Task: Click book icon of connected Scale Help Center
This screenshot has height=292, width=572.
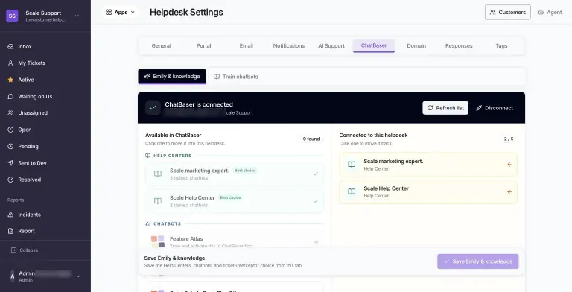Action: click(x=352, y=191)
